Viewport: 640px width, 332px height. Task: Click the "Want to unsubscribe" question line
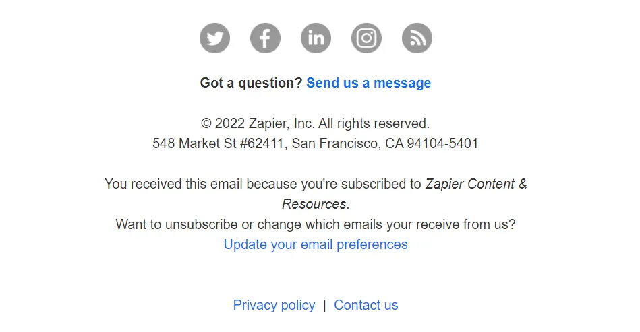pyautogui.click(x=316, y=224)
